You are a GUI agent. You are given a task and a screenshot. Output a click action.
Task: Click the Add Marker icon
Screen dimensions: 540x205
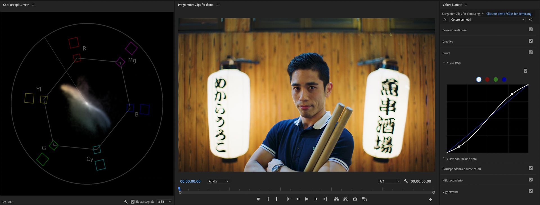(x=258, y=199)
